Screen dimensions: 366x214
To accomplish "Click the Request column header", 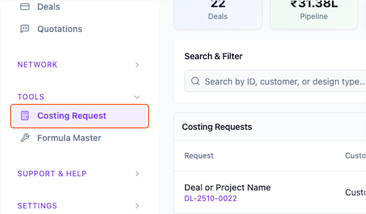I will 199,156.
